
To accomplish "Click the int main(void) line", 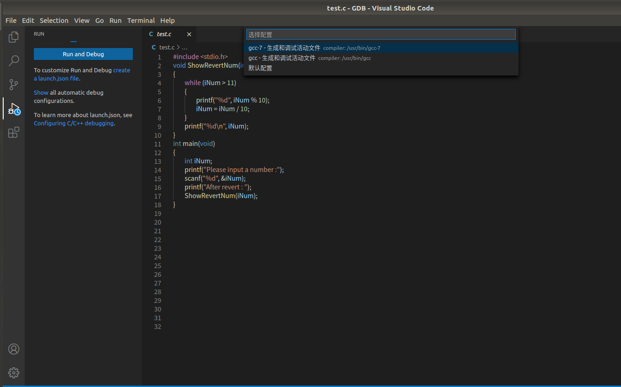I will (194, 144).
